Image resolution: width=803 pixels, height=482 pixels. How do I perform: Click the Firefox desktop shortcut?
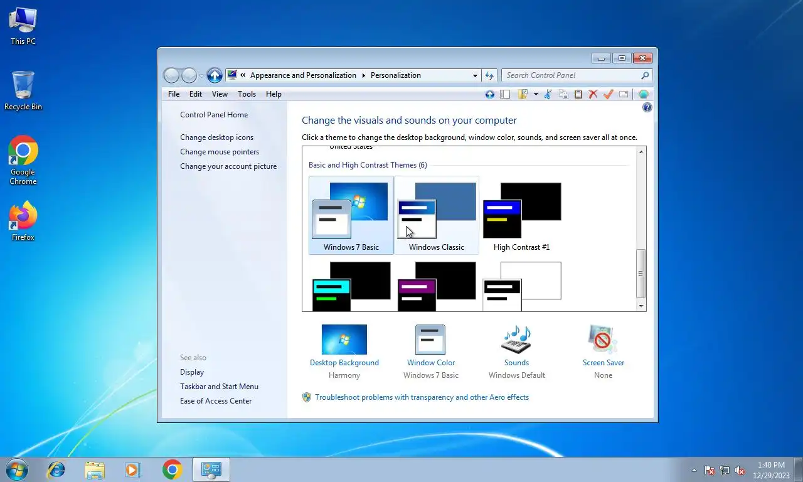point(23,221)
